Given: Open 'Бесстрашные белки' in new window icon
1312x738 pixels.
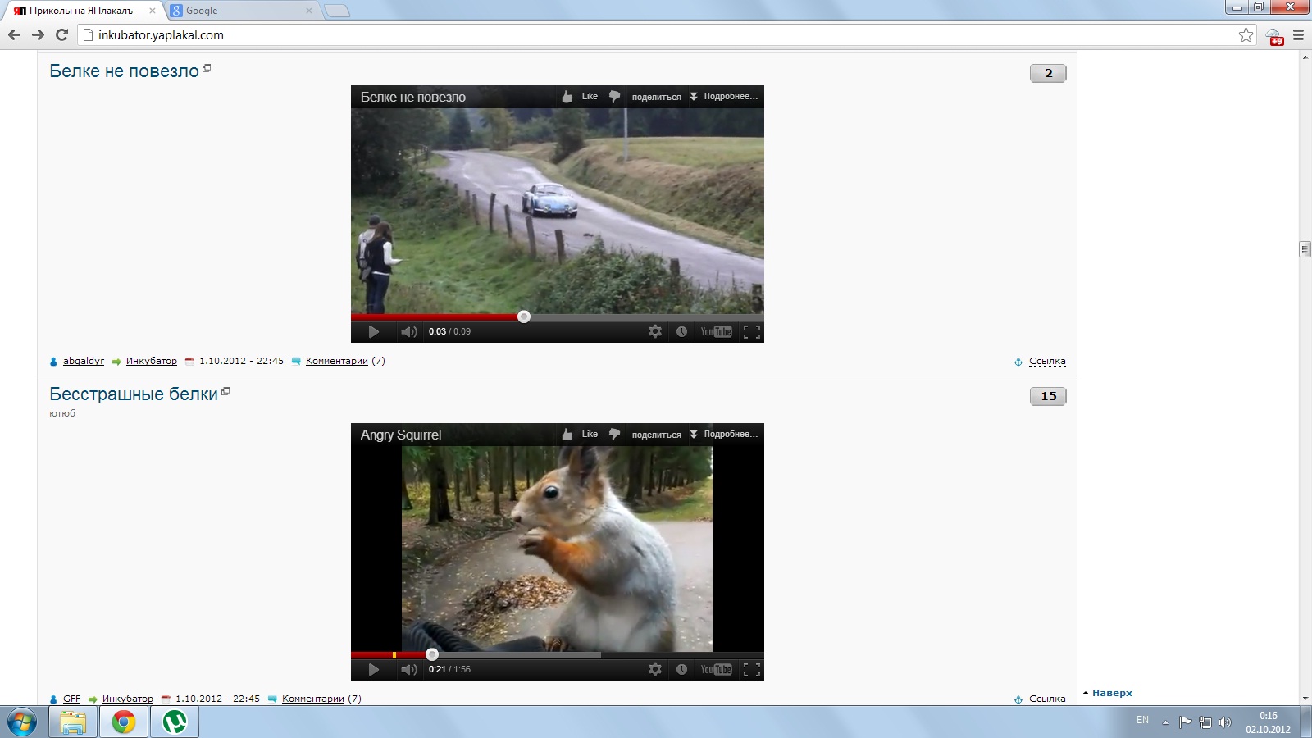Looking at the screenshot, I should [x=225, y=391].
